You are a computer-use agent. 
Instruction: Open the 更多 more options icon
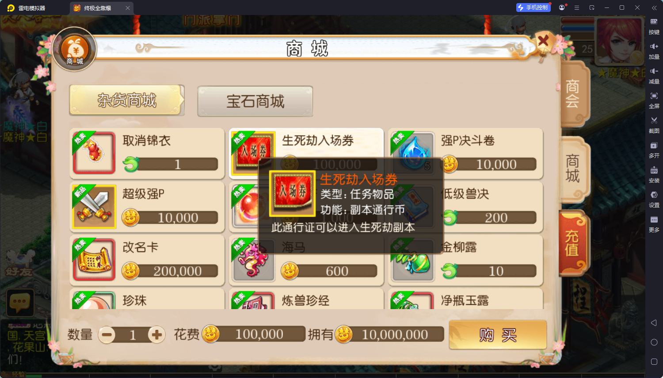(x=654, y=219)
